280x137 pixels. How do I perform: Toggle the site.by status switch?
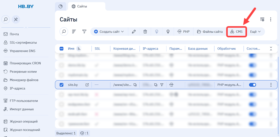pos(253,85)
